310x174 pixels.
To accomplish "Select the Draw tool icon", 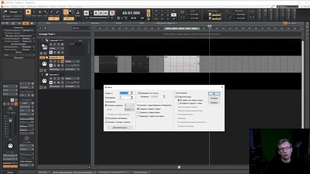I will coord(51,12).
